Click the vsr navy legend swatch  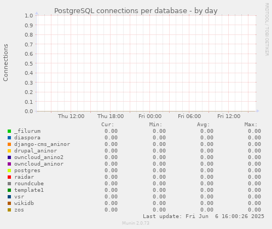point(9,197)
